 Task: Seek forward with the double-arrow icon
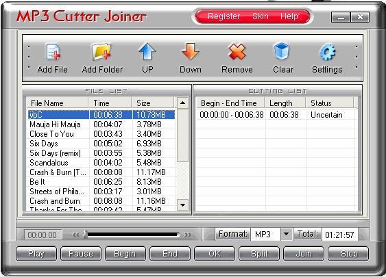tap(188, 235)
